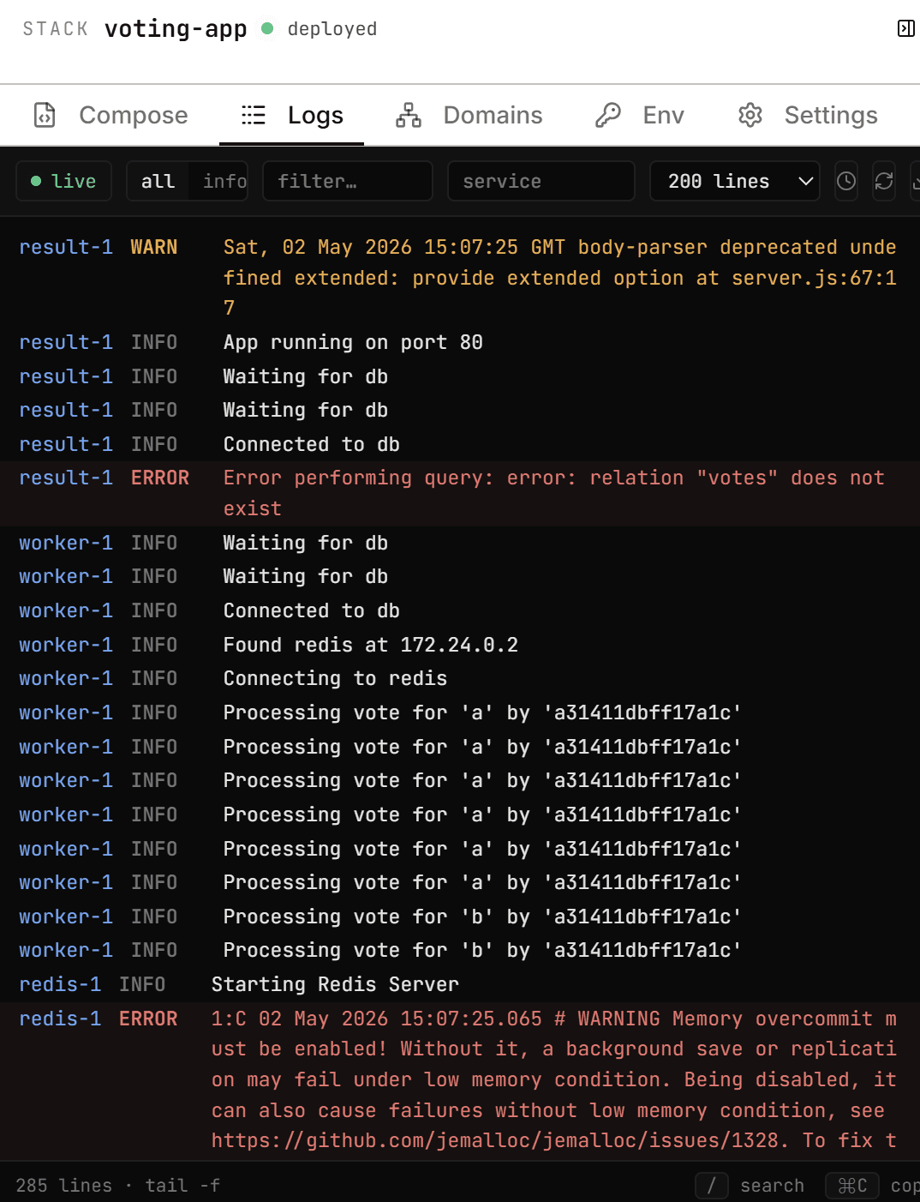Click '285 lines · tail -f' status text
Viewport: 920px width, 1202px height.
click(117, 1186)
